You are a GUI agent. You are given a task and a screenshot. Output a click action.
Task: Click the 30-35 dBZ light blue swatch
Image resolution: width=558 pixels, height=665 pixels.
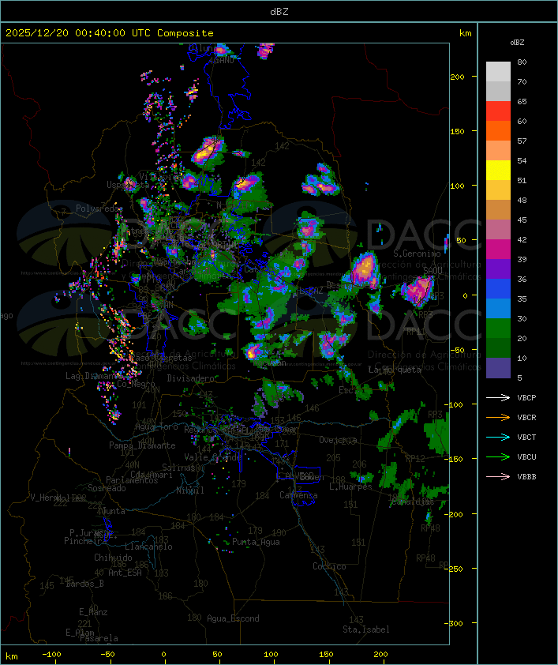coord(498,308)
